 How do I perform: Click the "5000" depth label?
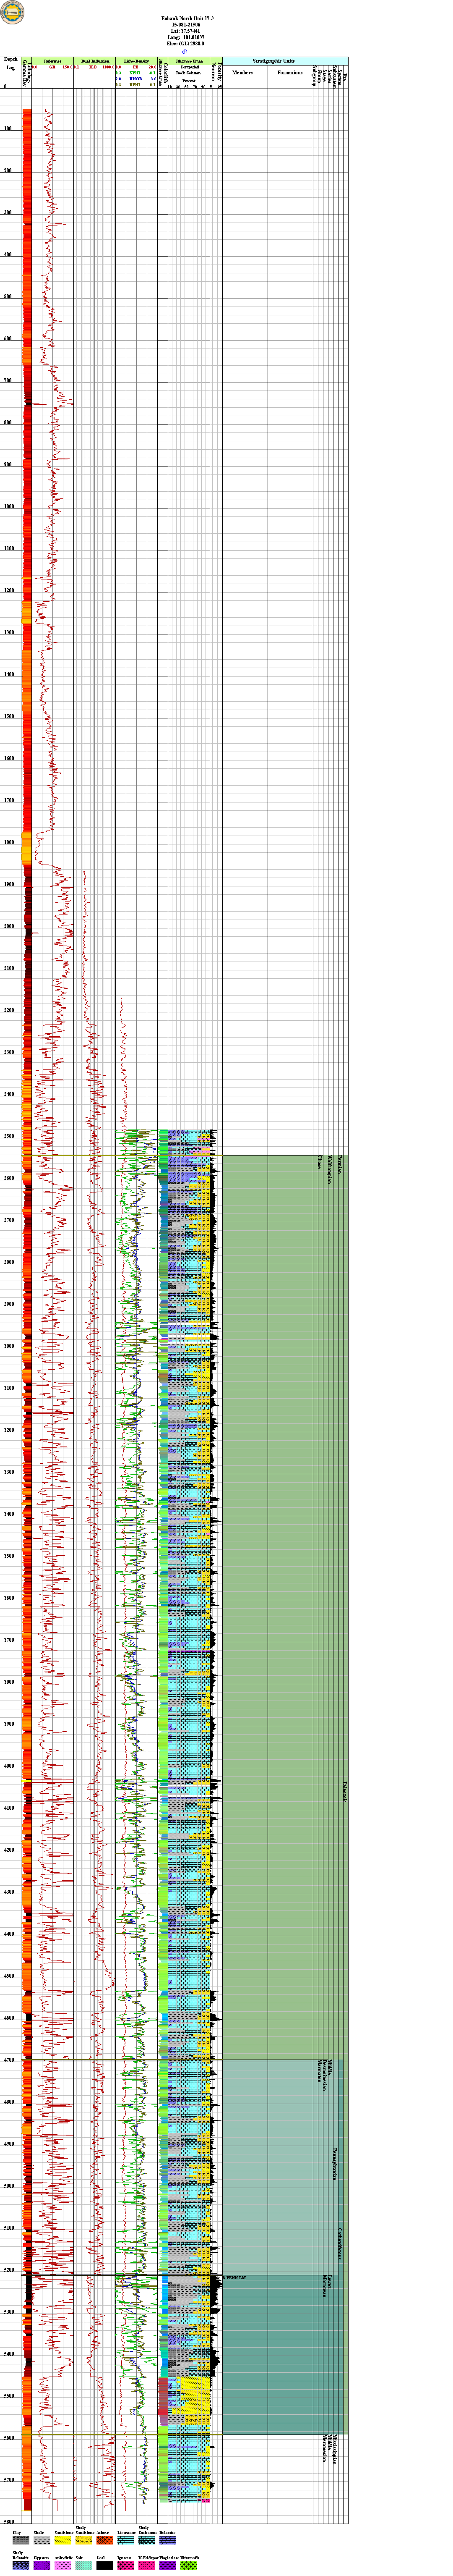8,2186
